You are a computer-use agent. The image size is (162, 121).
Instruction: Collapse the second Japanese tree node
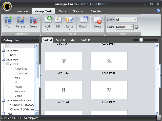(x=3, y=59)
